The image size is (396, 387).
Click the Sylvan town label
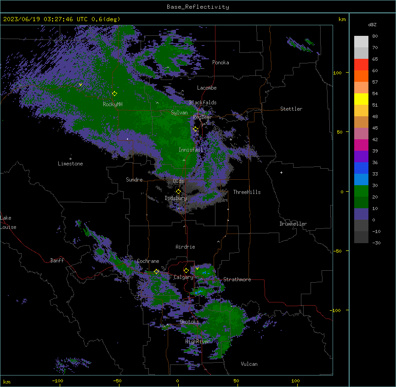(179, 113)
